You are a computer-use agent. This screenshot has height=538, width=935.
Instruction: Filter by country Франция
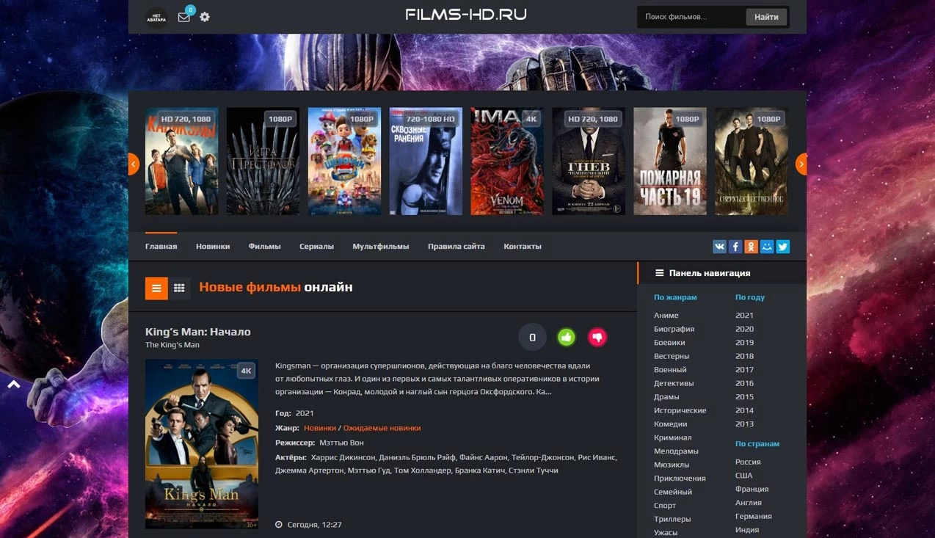point(752,490)
